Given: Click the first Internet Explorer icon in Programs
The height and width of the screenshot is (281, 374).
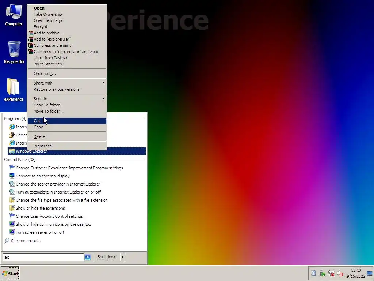Looking at the screenshot, I should coord(12,127).
